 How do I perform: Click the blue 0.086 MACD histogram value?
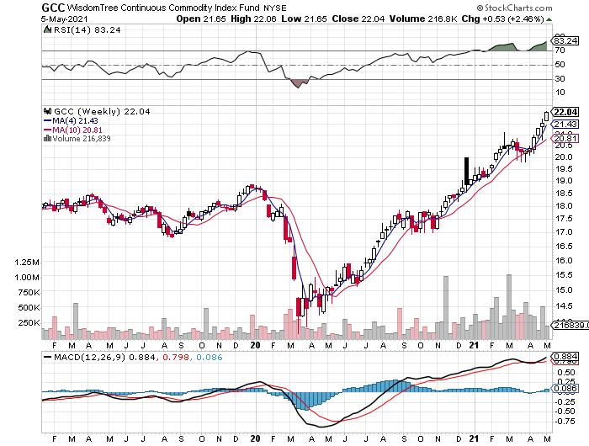(210, 357)
